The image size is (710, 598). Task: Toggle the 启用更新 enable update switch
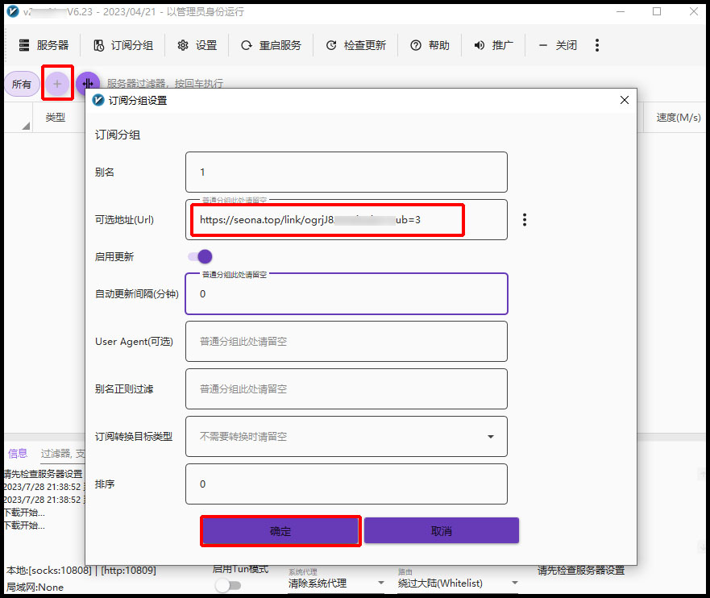click(200, 256)
